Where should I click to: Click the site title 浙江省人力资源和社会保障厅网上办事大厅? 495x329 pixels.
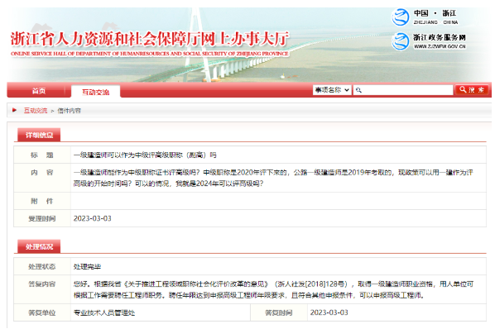coord(150,39)
